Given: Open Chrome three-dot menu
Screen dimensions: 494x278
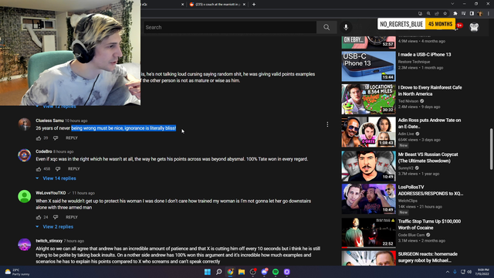Looking at the screenshot, I should click(x=489, y=14).
